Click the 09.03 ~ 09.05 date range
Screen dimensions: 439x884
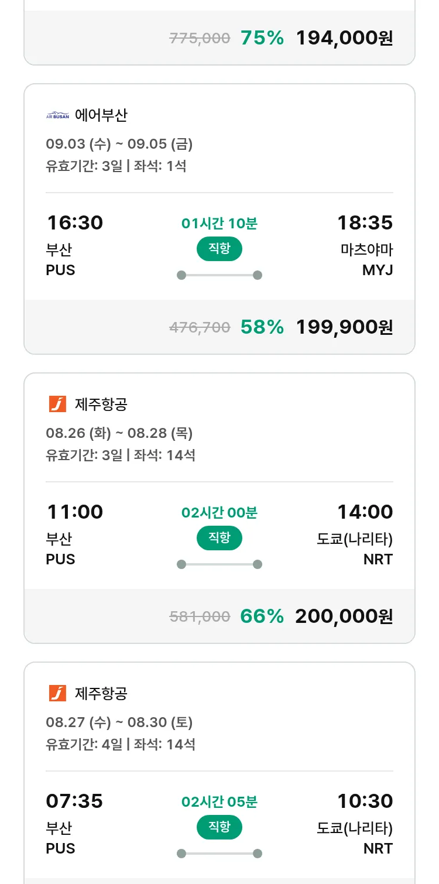coord(119,144)
